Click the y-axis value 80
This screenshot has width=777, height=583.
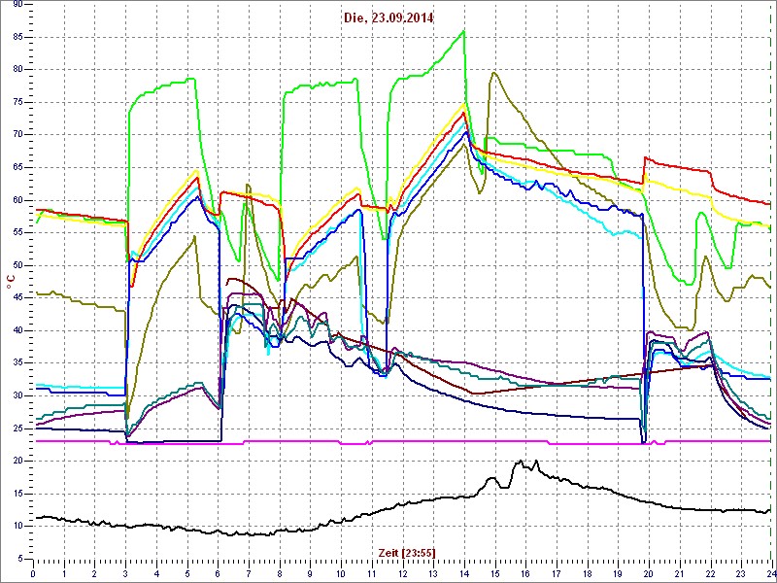[x=17, y=69]
